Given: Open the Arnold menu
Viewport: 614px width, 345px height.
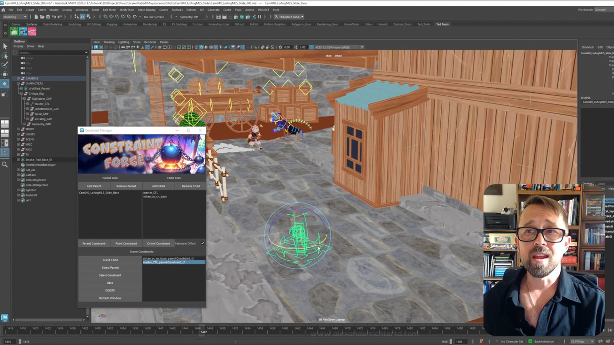Looking at the screenshot, I should pos(249,10).
